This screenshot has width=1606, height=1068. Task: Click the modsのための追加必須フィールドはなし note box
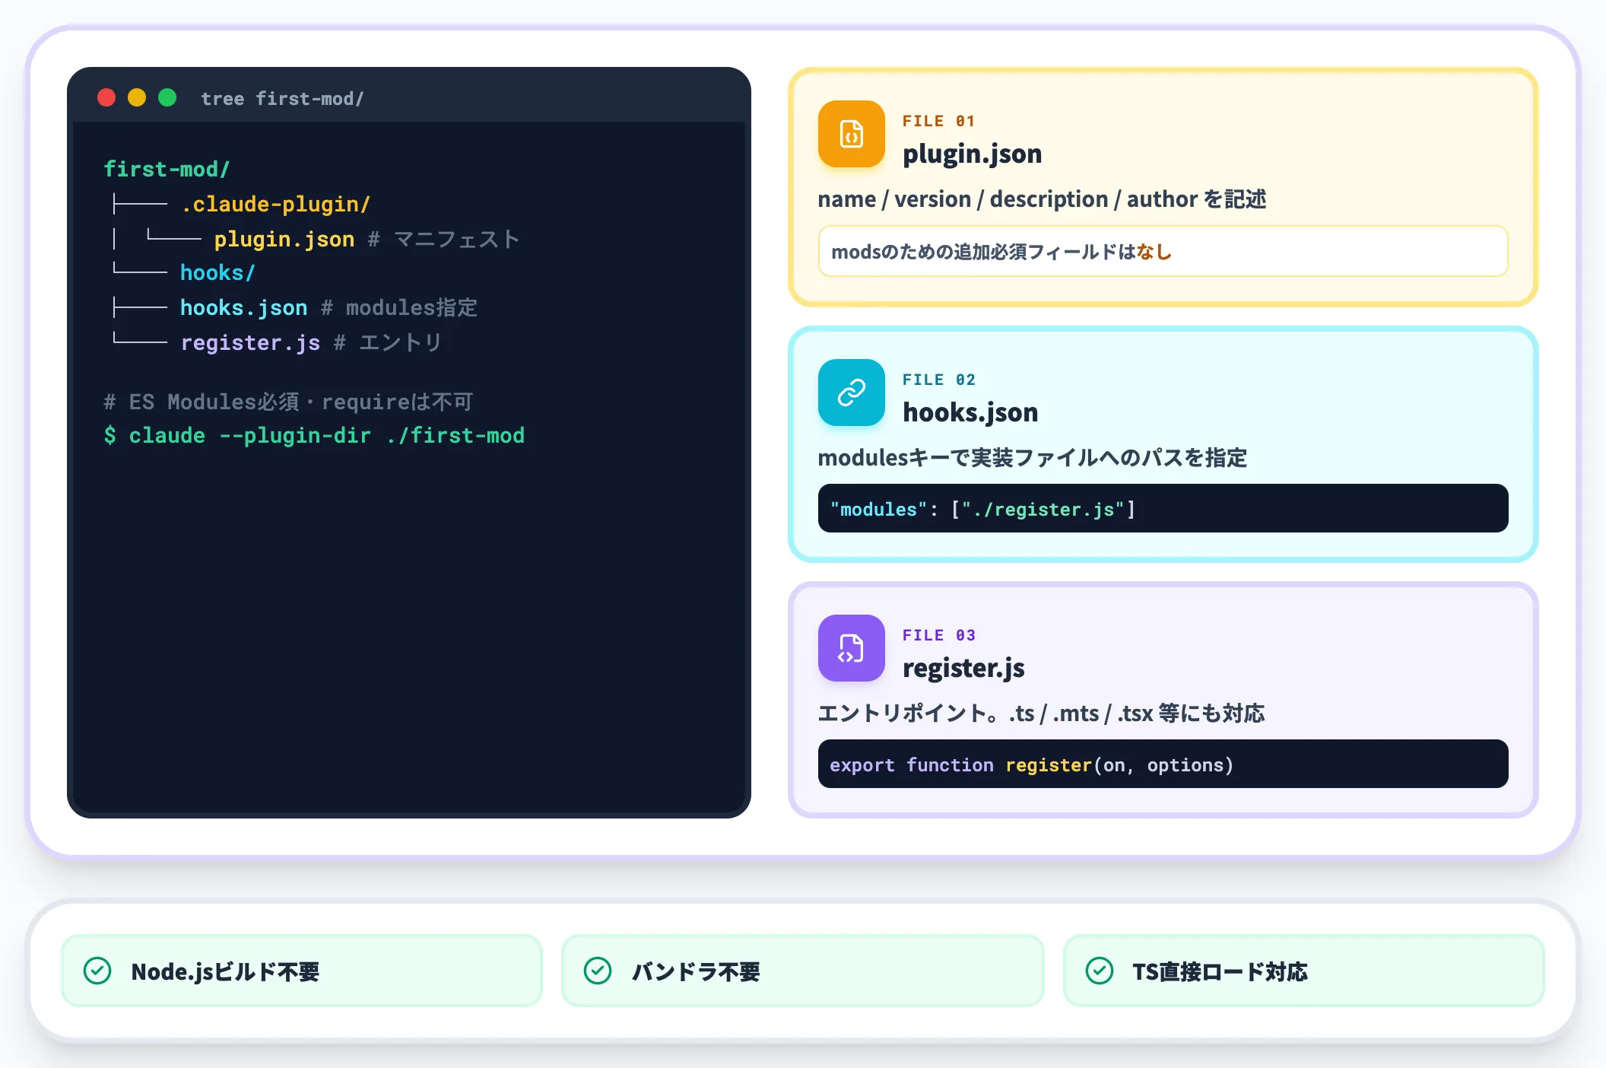[1163, 251]
